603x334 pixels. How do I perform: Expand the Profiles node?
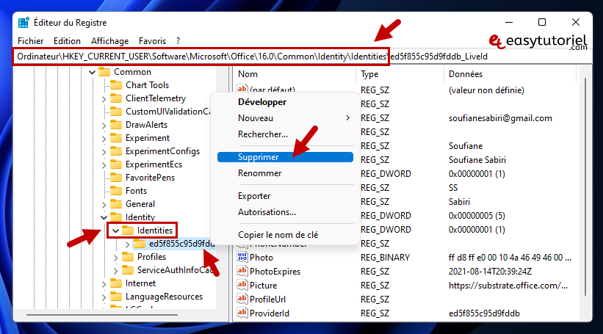pyautogui.click(x=115, y=258)
